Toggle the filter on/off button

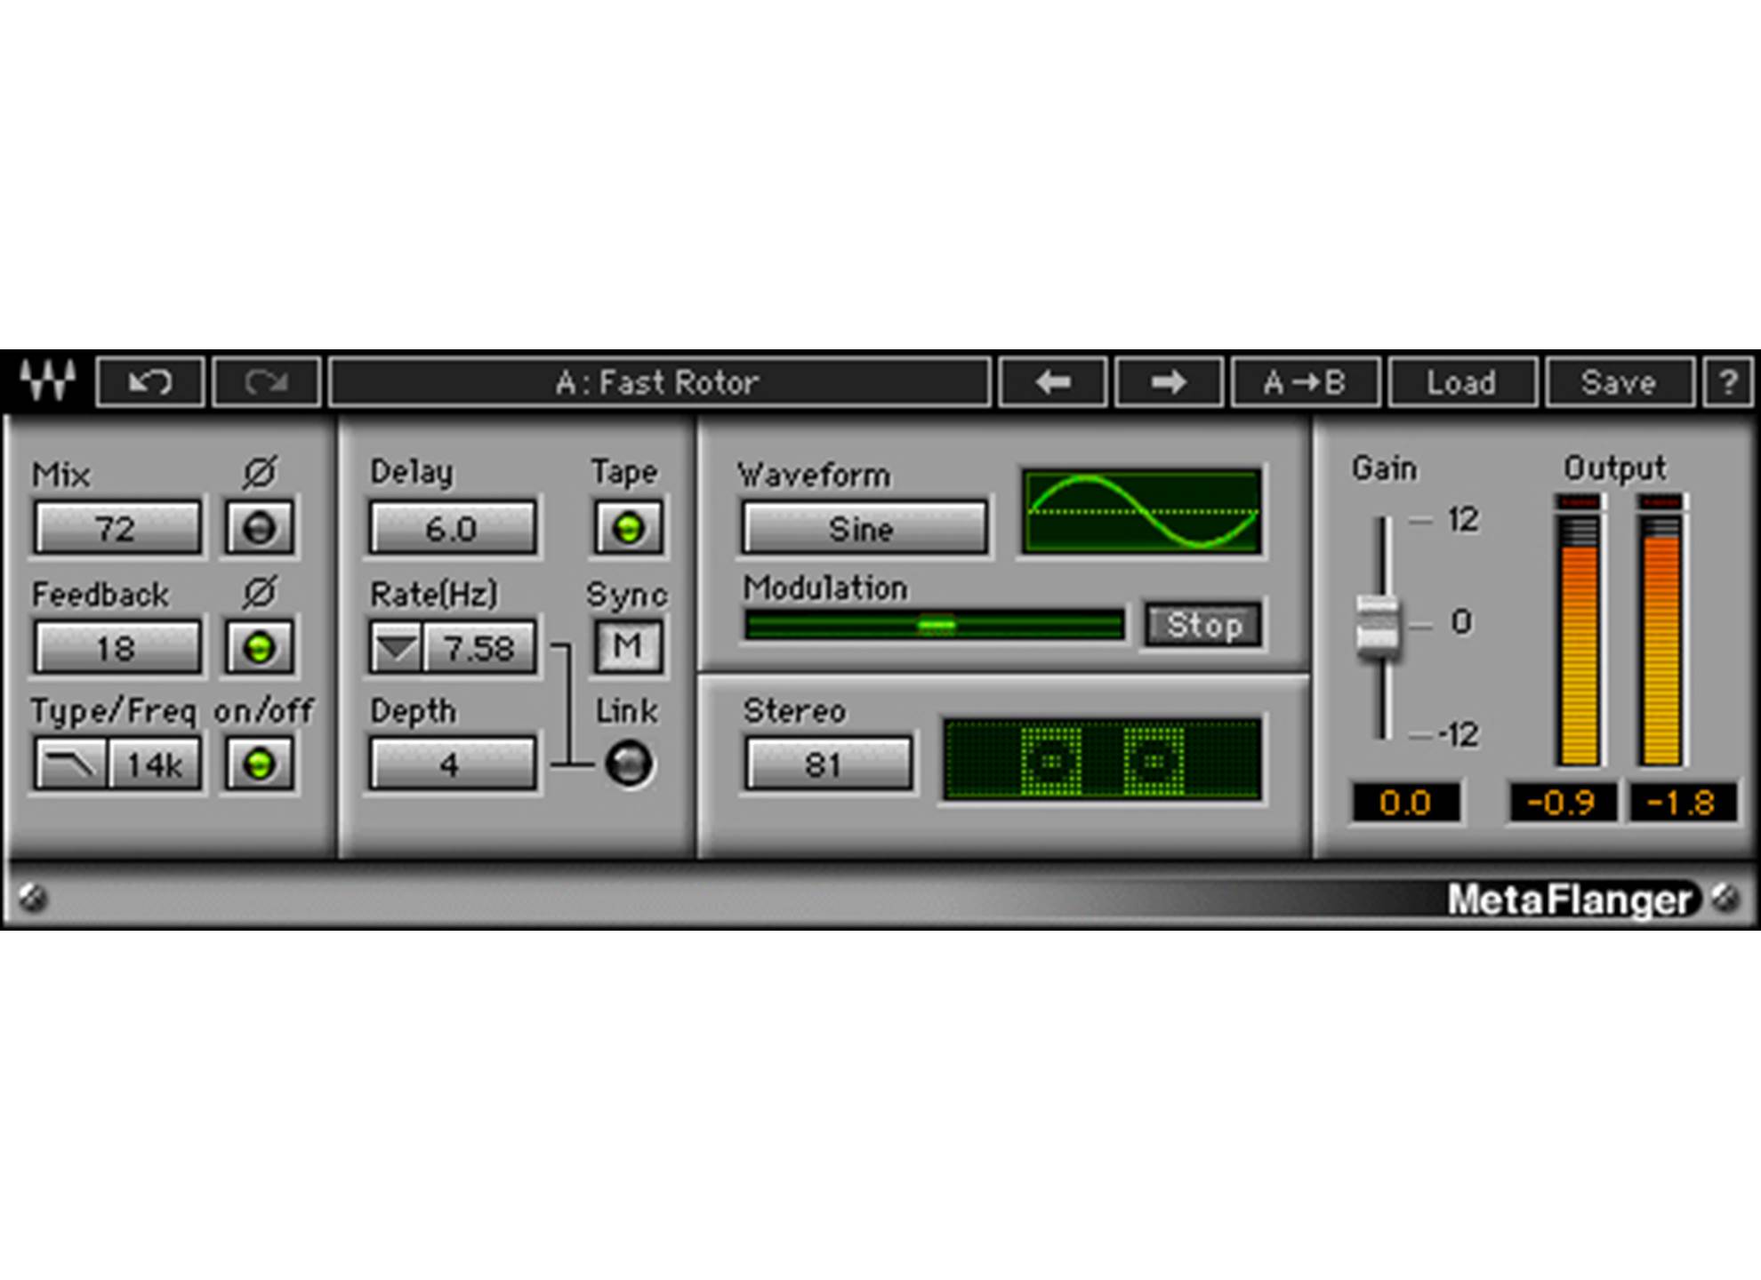pos(259,764)
